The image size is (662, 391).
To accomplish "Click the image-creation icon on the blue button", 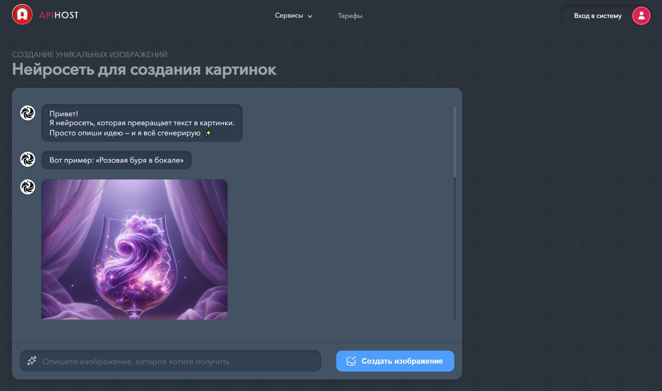I will pyautogui.click(x=350, y=361).
